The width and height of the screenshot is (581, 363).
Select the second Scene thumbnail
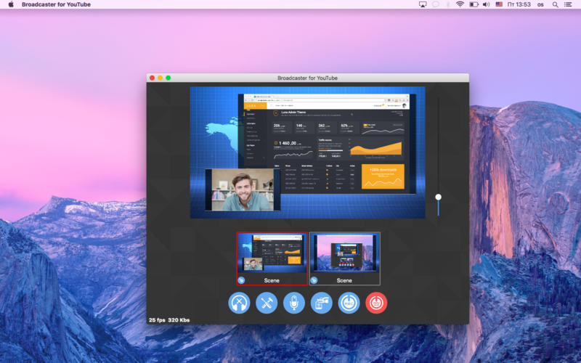pyautogui.click(x=344, y=253)
